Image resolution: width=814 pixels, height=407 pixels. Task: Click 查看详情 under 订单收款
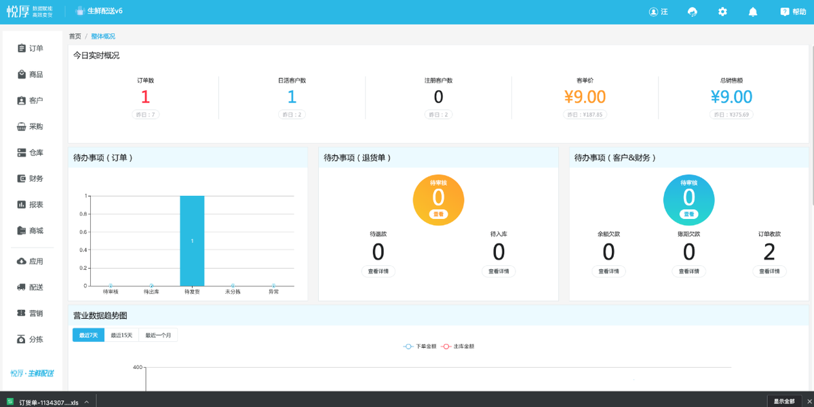769,271
